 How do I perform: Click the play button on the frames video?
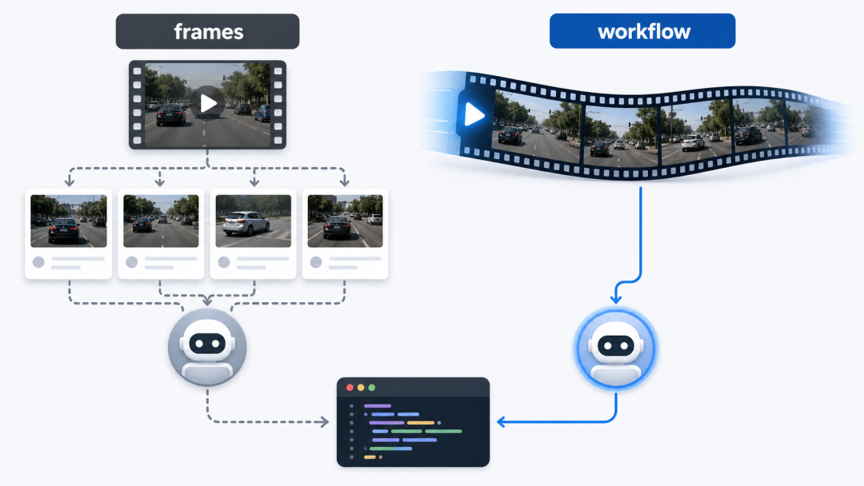pos(208,103)
